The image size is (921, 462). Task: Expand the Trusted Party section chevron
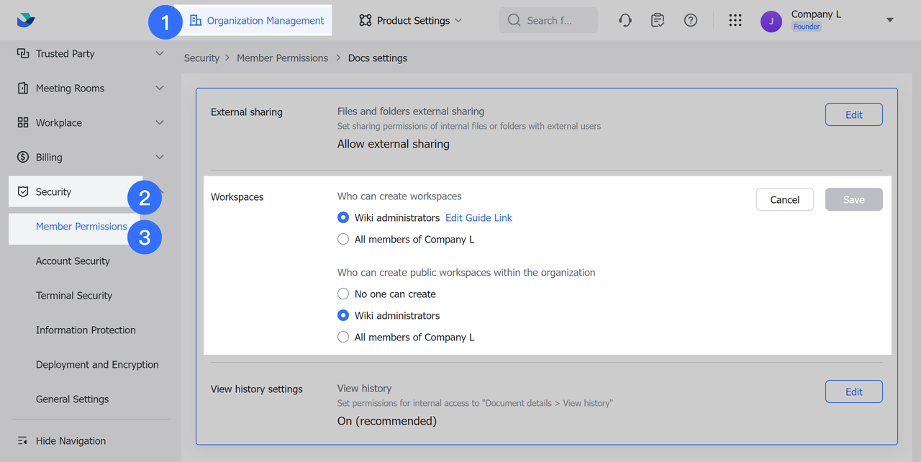[x=160, y=53]
